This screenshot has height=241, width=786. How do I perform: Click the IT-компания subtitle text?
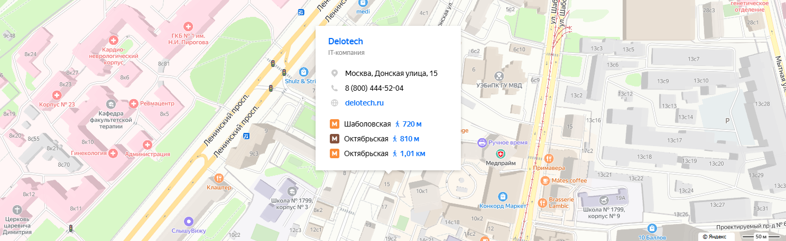[346, 53]
